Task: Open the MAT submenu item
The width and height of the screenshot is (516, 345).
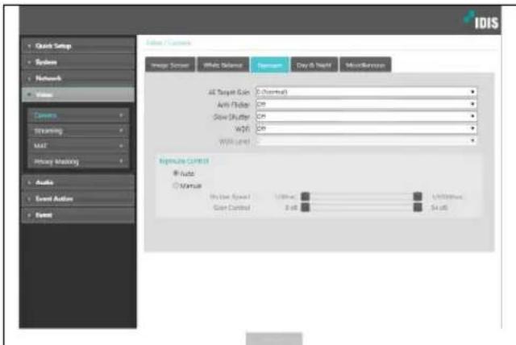Action: (x=78, y=146)
